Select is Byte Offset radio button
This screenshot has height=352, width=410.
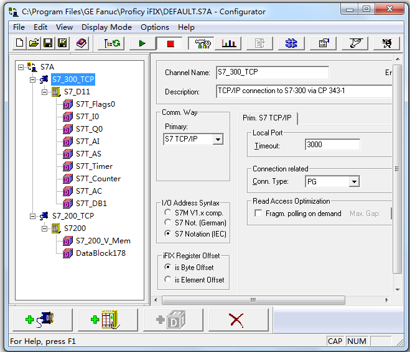167,267
